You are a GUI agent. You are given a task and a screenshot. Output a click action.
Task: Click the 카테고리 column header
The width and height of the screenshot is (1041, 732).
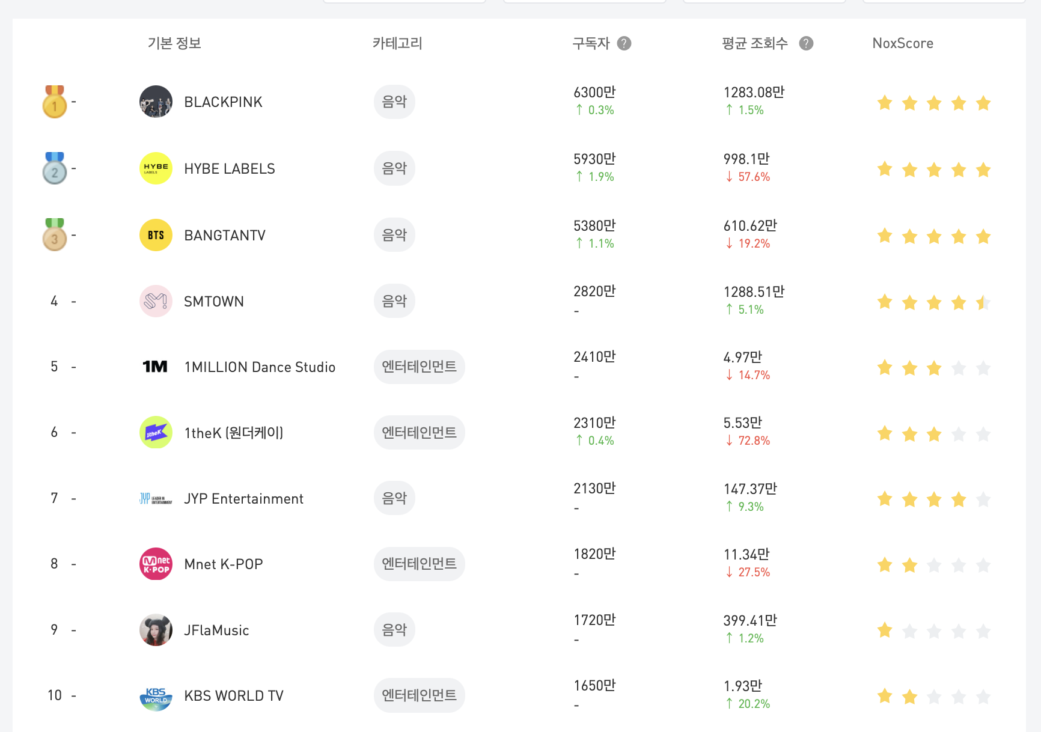pos(397,43)
